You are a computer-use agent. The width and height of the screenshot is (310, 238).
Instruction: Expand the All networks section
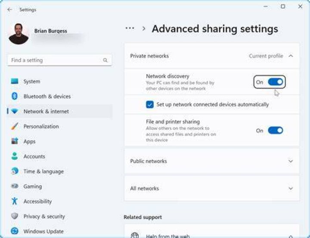click(291, 189)
